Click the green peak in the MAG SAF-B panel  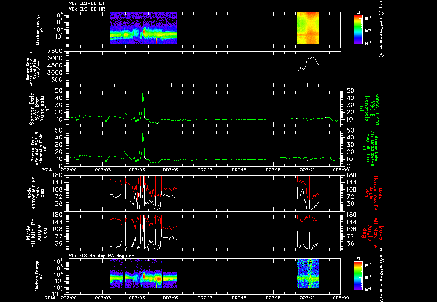143,146
